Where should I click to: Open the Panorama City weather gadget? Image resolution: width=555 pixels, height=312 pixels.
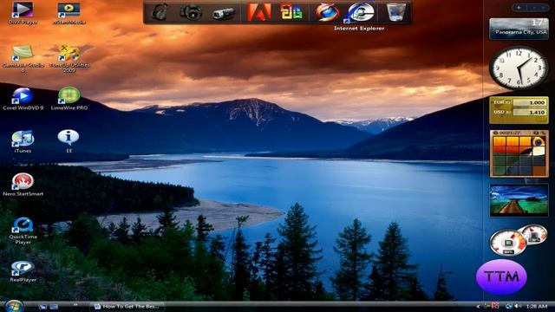click(x=519, y=29)
